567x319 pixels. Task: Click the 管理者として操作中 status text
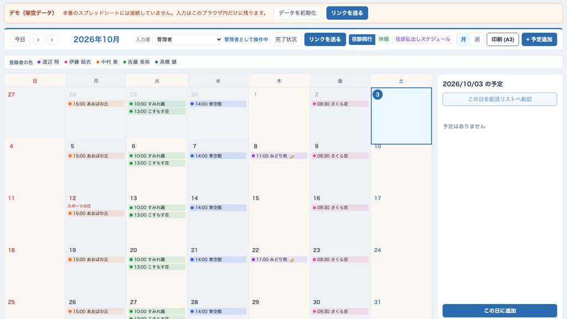coord(246,39)
